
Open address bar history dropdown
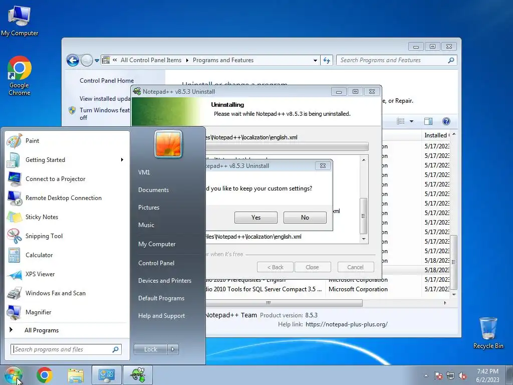point(315,60)
